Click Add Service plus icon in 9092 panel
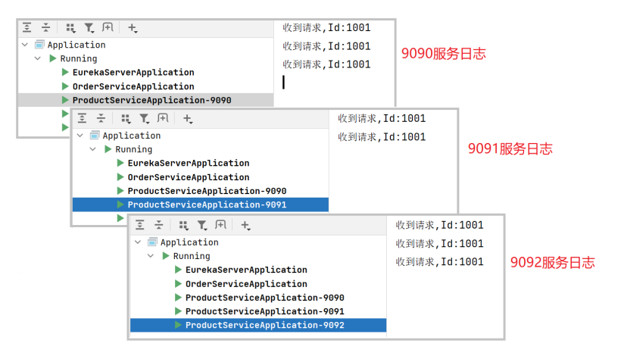Viewport: 624px width, 356px height. (245, 226)
